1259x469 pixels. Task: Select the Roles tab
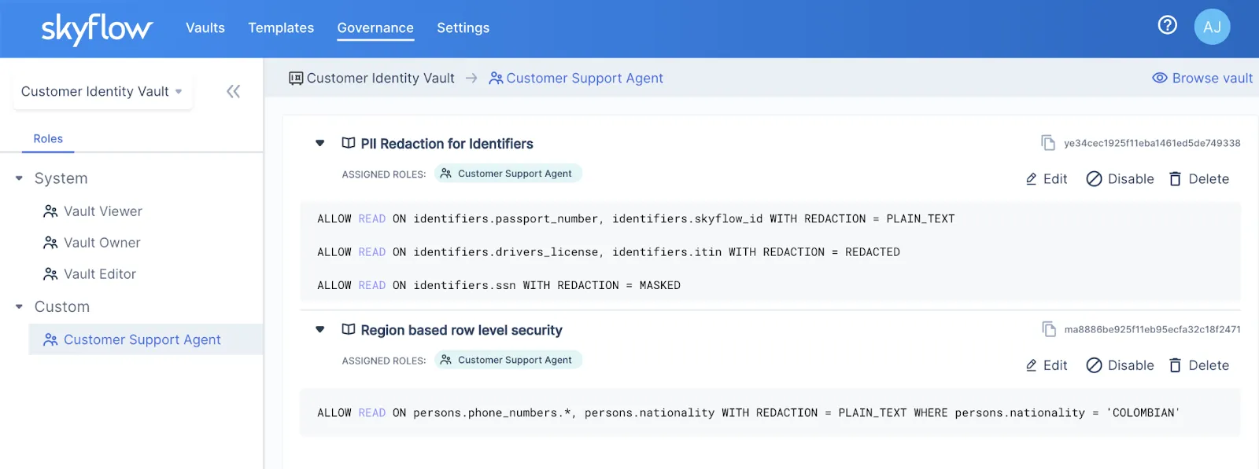[48, 139]
